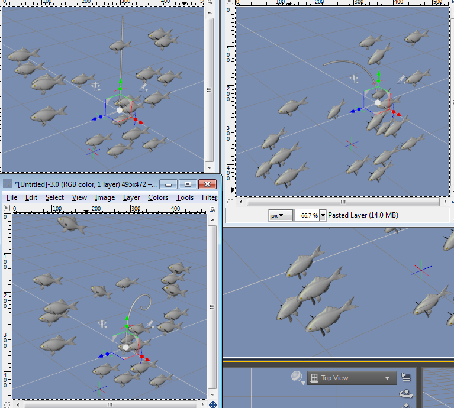Click scroll-up arrow in top-left GIMP window
The width and height of the screenshot is (454, 408).
point(210,12)
